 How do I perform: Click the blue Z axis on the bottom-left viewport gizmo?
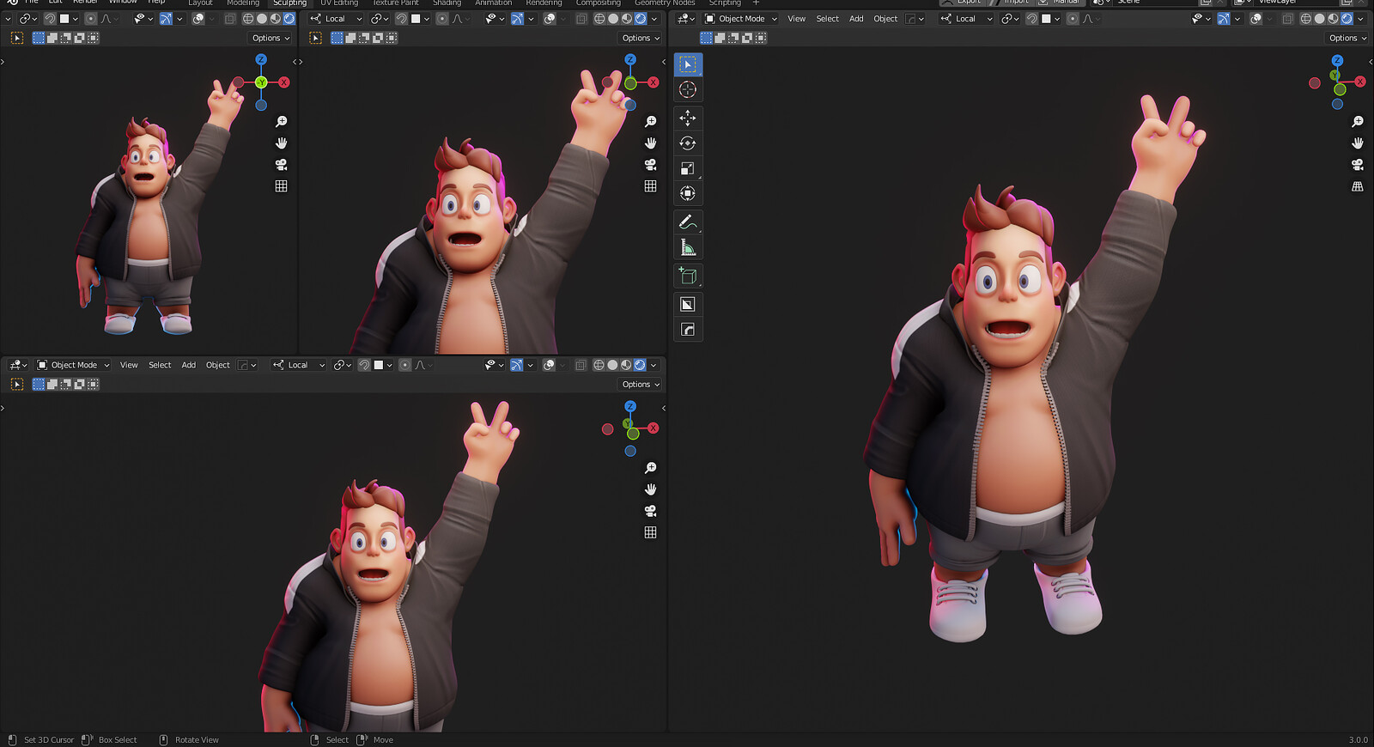pos(630,406)
